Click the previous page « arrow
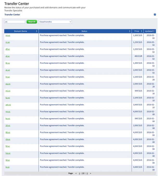Screen dimensions: 159x176 pyautogui.click(x=76, y=173)
